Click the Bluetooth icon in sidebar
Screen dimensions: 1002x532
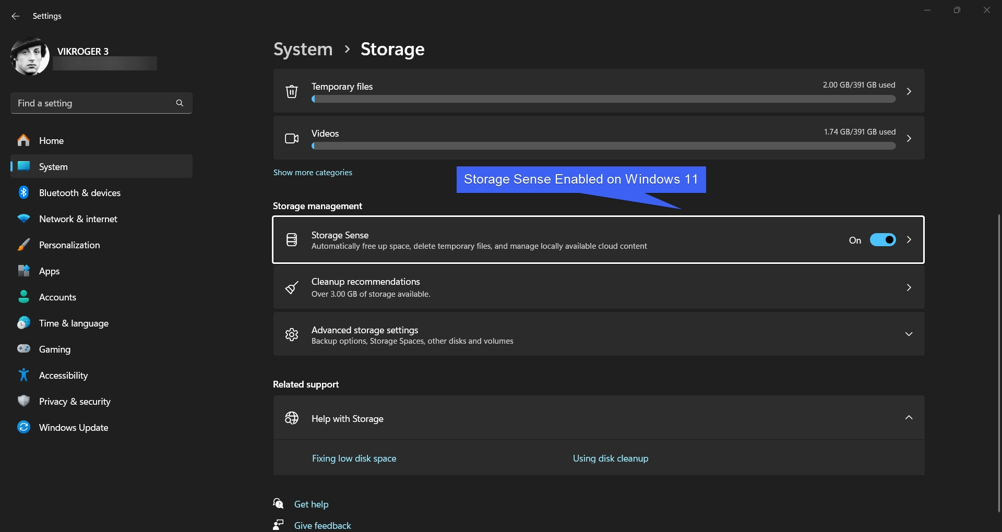(23, 192)
